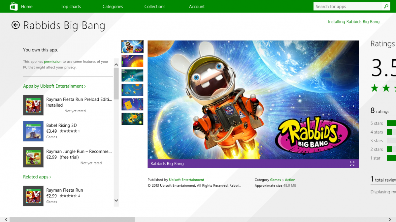Select the fifth screenshot thumbnail
The width and height of the screenshot is (396, 222).
pyautogui.click(x=132, y=104)
